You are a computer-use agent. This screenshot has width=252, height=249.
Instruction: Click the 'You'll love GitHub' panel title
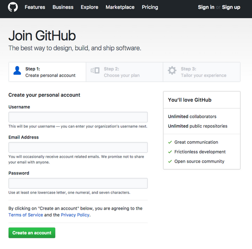190,100
